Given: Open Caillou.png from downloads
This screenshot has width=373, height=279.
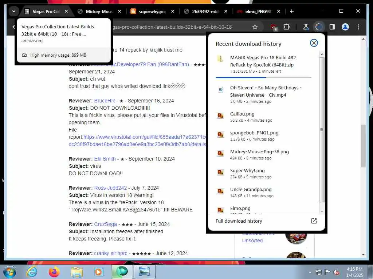Looking at the screenshot, I should (x=263, y=117).
